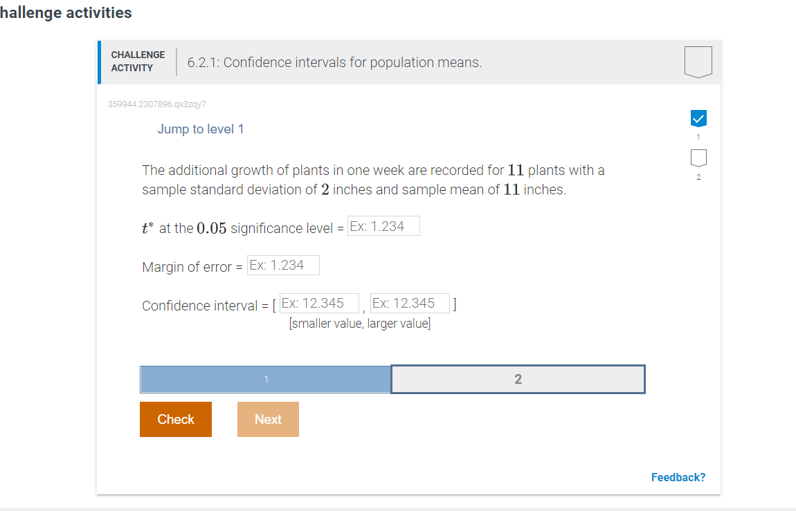
Task: Click the 6.2.1 activity title text
Action: click(334, 62)
